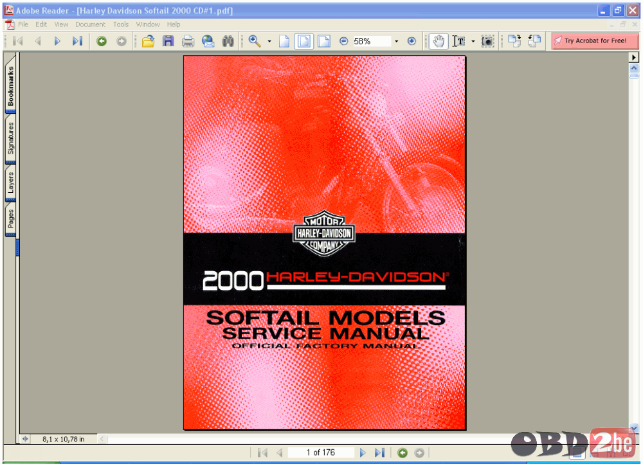Click the page size 8,1 x 10,78 in display
Viewport: 643px width, 464px height.
(64, 439)
